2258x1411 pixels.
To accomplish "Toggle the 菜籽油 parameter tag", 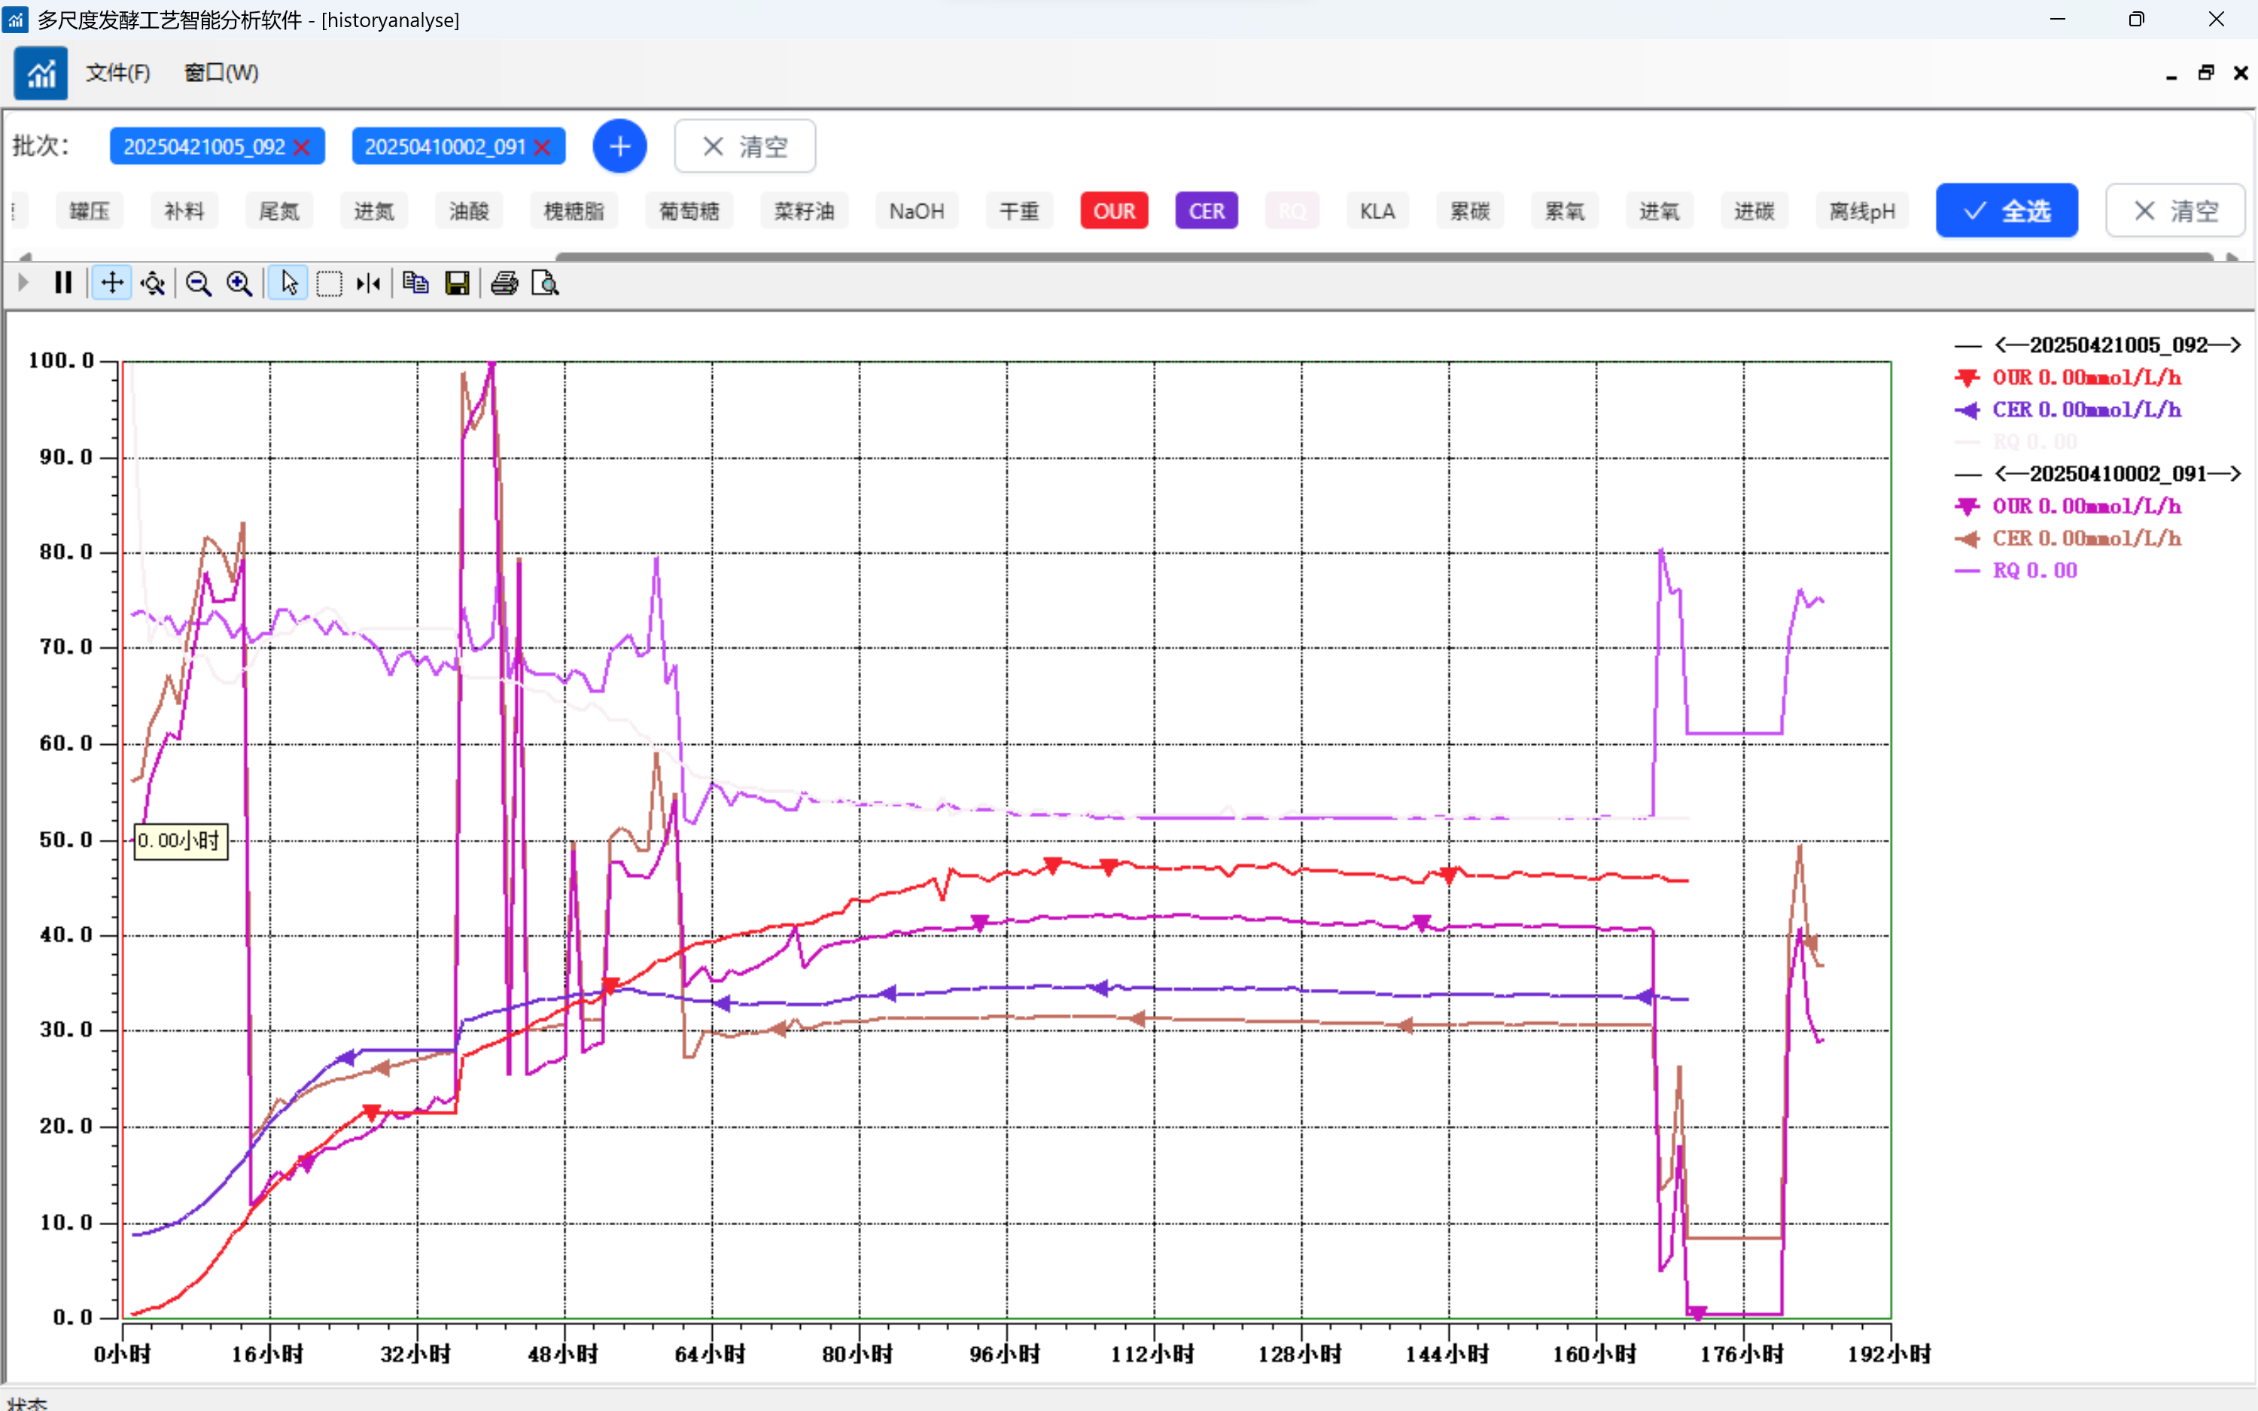I will 805,211.
